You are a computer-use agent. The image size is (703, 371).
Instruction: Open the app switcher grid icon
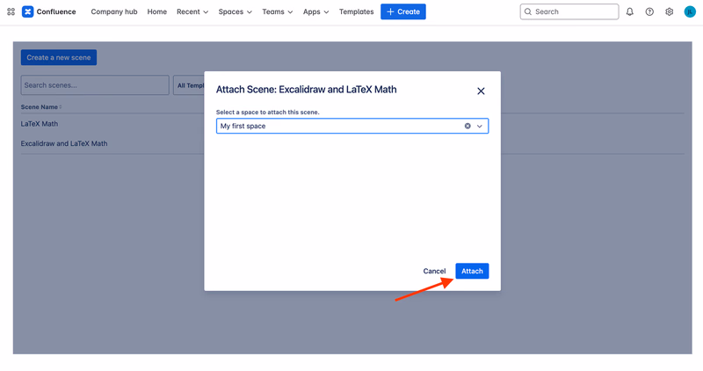tap(11, 11)
